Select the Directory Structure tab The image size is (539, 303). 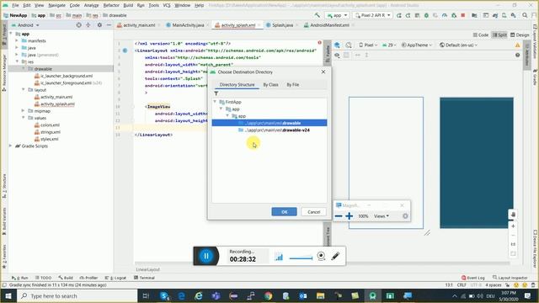pos(237,84)
